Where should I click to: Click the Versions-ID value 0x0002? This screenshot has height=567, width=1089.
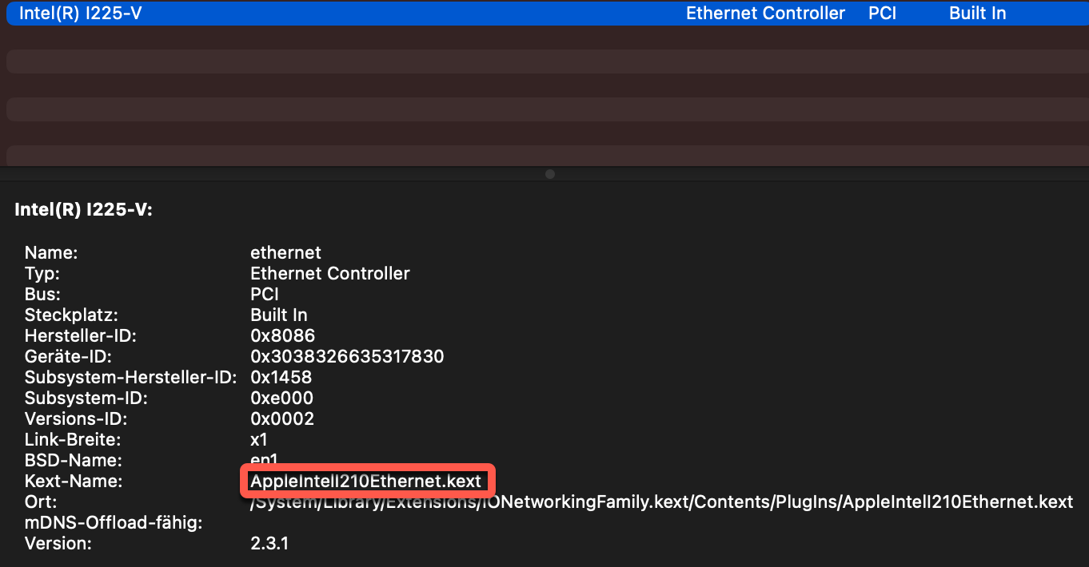point(282,418)
